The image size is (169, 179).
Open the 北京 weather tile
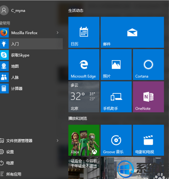pos(84,97)
